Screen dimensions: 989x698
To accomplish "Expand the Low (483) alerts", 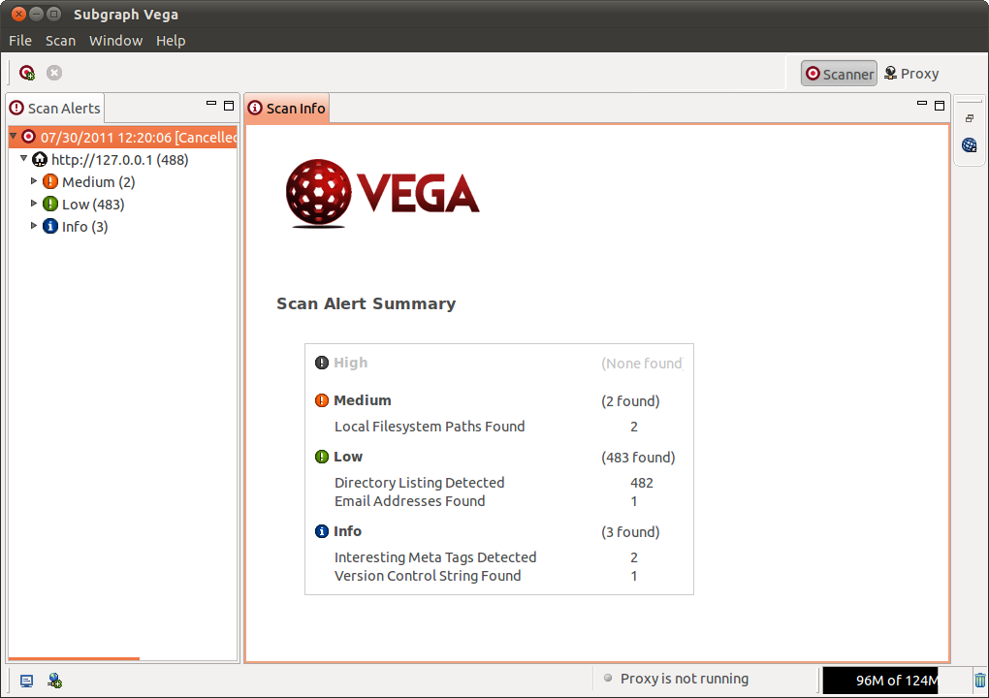I will pos(34,203).
